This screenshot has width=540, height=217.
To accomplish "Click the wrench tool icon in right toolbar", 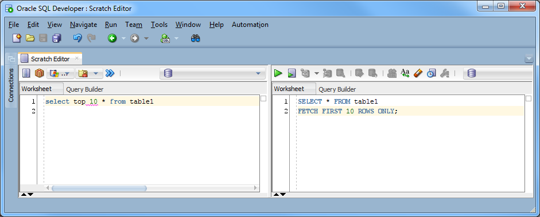I will click(x=445, y=73).
